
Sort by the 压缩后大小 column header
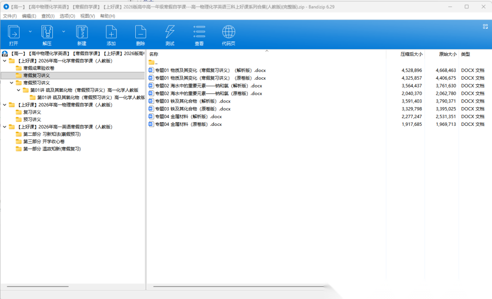tap(411, 54)
